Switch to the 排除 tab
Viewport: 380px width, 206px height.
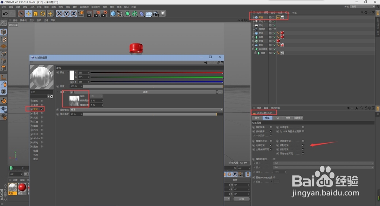288,118
